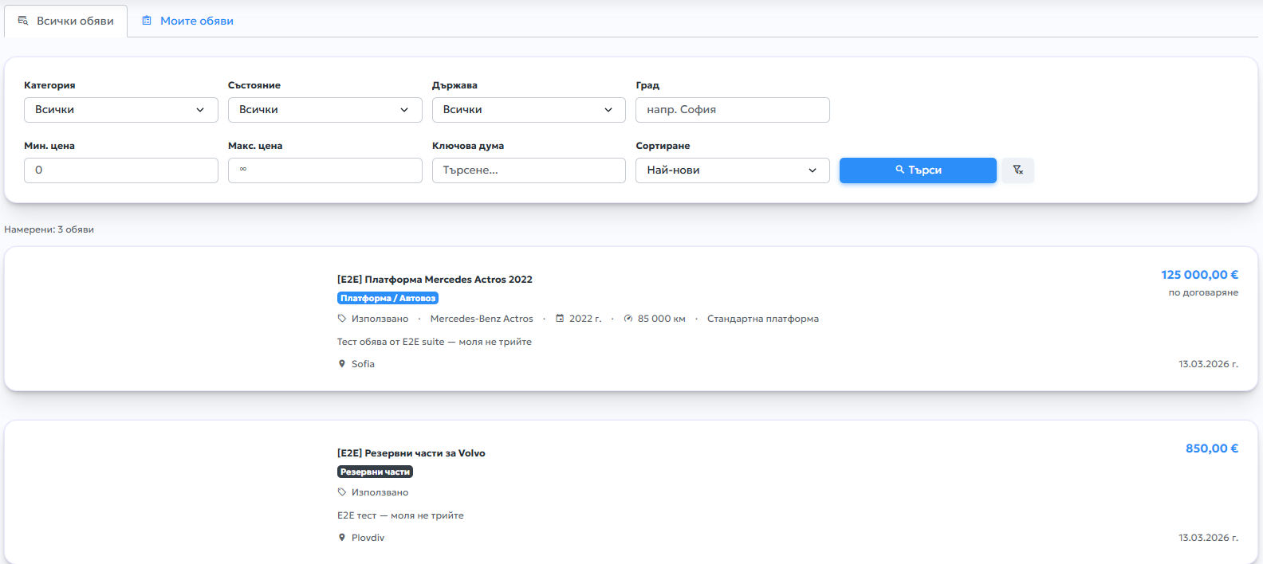
Task: Click the odometer icon next to 85 000 км
Action: [x=628, y=319]
